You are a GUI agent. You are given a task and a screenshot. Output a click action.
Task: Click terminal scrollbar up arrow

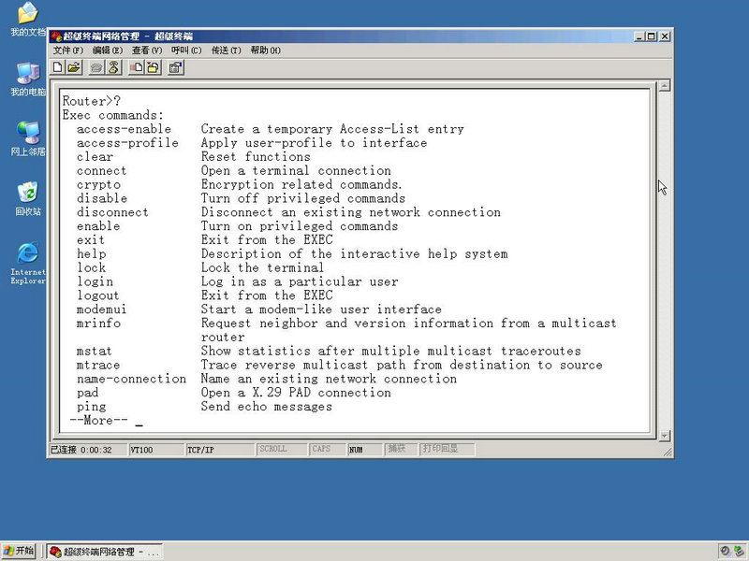665,86
